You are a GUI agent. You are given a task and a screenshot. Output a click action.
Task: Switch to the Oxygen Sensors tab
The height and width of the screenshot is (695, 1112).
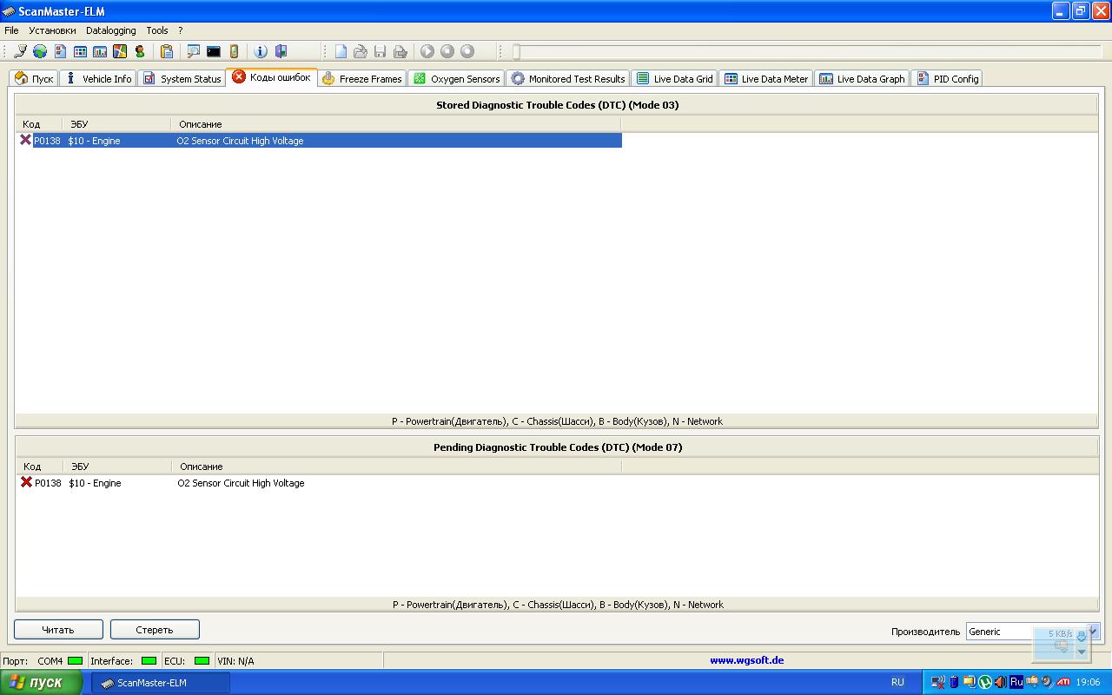pyautogui.click(x=456, y=78)
